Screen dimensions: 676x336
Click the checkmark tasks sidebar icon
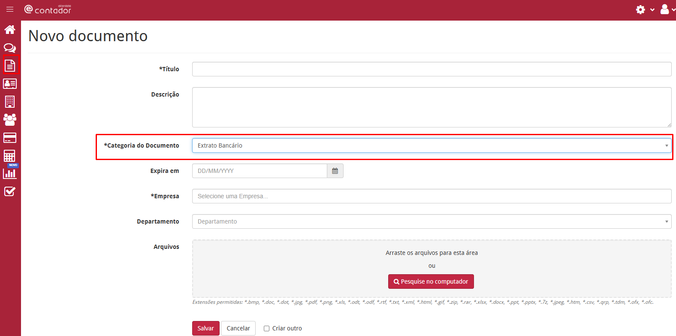coord(10,191)
